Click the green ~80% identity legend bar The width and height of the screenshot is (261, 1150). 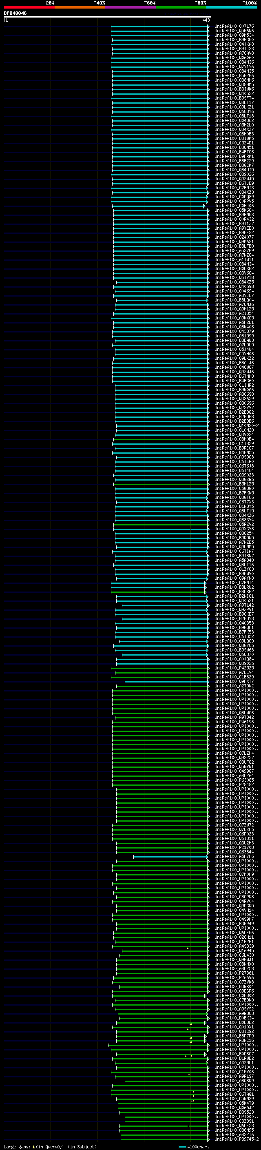[x=181, y=7]
